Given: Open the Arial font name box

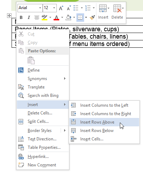Looking at the screenshot, I should [30, 8].
